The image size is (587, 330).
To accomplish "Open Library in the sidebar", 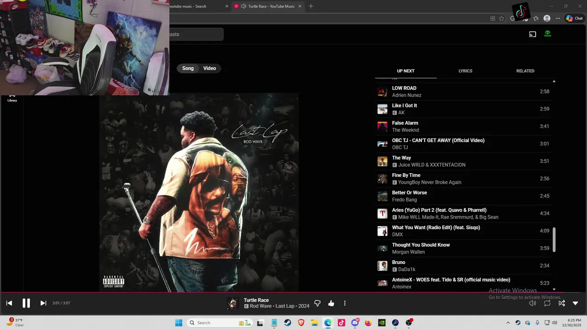I will coord(12,98).
